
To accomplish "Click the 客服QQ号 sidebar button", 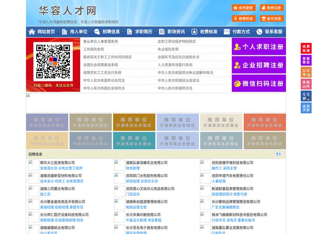I will [x=306, y=84].
